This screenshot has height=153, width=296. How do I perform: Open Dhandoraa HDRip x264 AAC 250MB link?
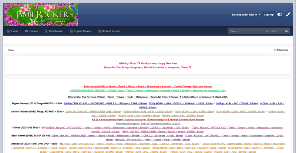pos(235,152)
